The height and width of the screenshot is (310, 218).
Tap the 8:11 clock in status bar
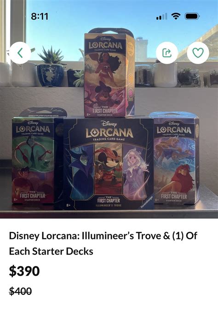pos(40,17)
